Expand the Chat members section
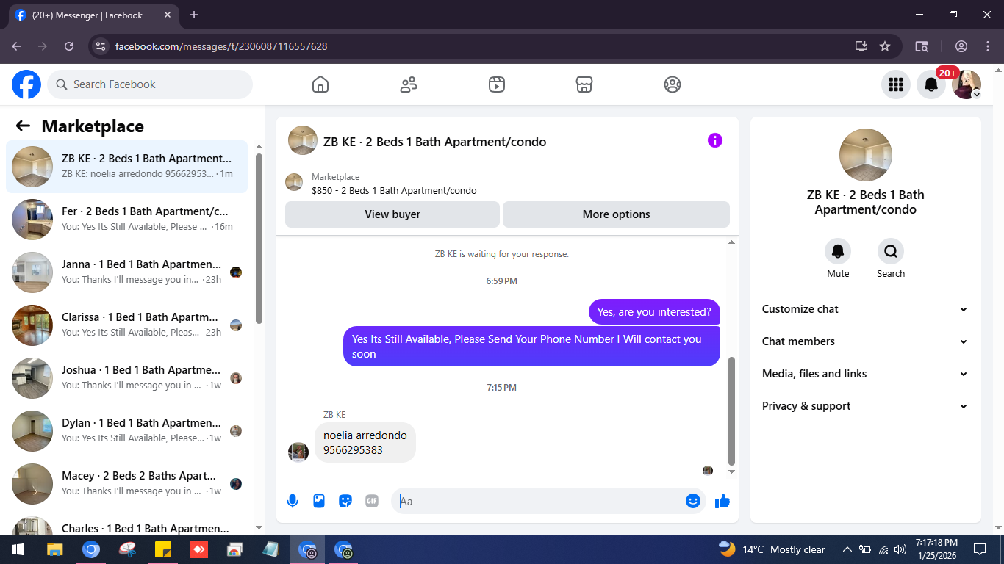The width and height of the screenshot is (1004, 564). [865, 341]
